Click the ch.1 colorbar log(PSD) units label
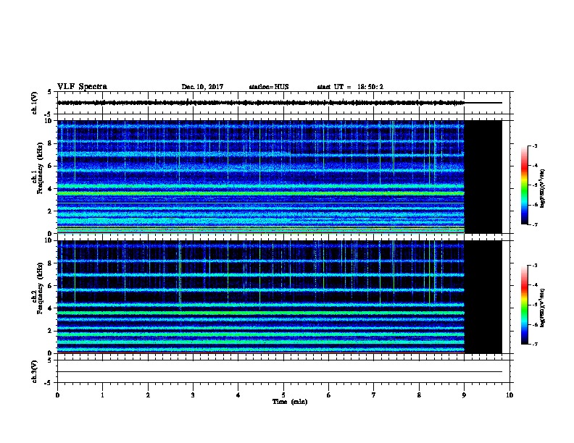This screenshot has height=443, width=574. 543,188
